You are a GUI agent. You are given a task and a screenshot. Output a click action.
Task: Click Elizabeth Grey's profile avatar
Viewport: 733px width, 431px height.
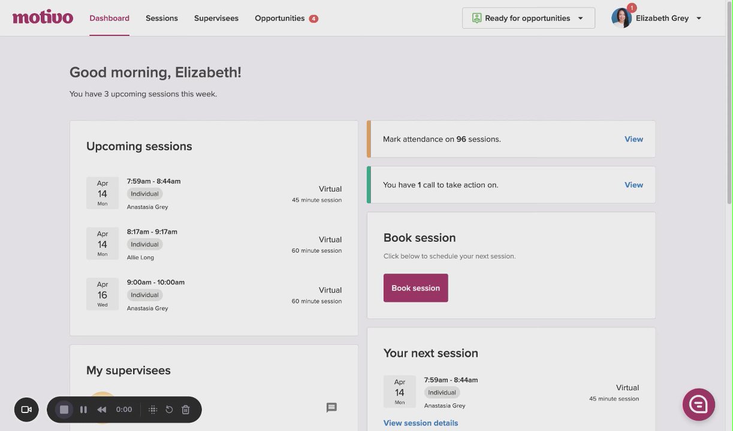(622, 18)
